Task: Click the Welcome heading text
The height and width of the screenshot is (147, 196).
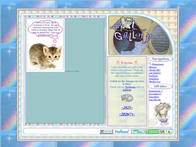Action: pos(127,63)
